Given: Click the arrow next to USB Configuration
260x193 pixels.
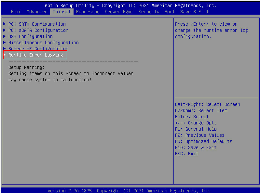Looking at the screenshot, I should [5, 36].
